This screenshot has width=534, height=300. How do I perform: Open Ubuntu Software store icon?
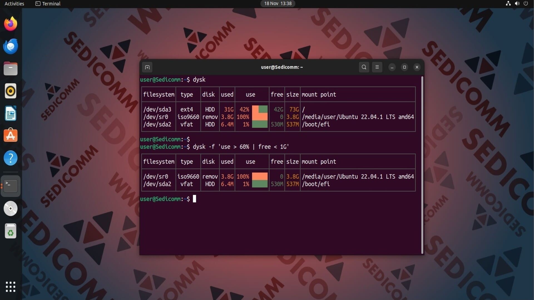[11, 136]
